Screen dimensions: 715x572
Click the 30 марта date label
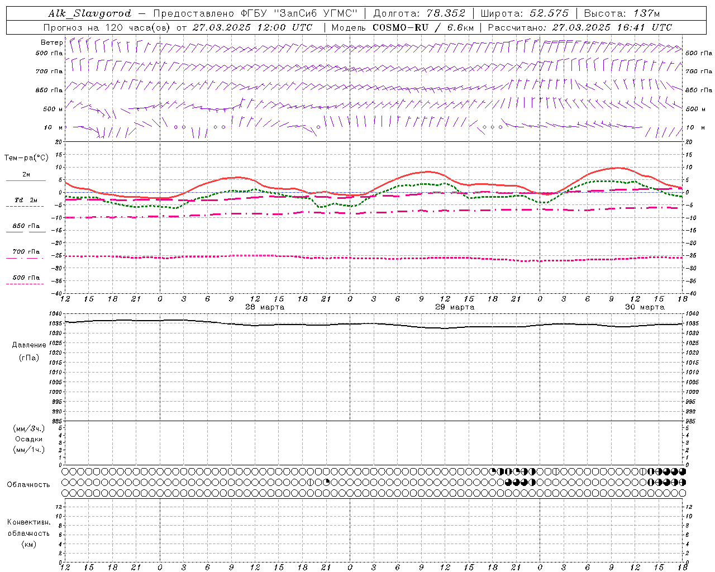(x=645, y=307)
